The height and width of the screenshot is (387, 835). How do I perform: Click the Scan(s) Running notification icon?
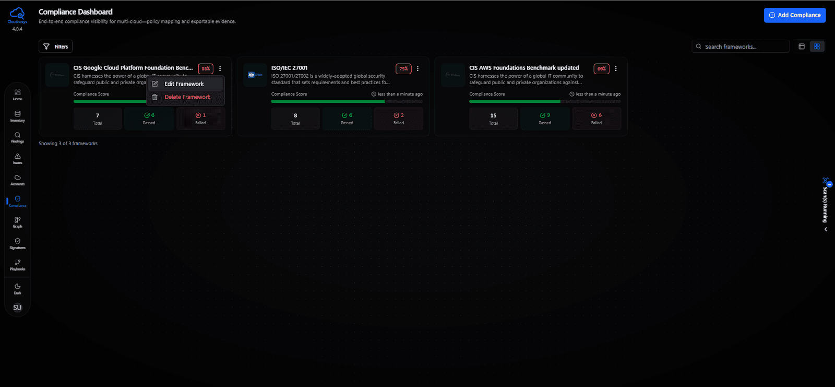coord(826,181)
